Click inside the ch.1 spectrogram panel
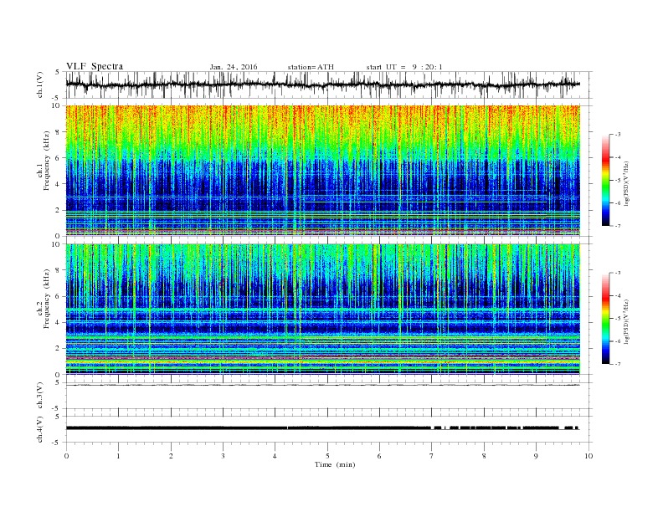This screenshot has width=663, height=512. [x=322, y=171]
